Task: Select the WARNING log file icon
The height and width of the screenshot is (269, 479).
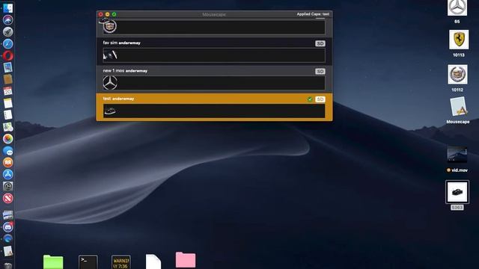Action: tap(121, 262)
